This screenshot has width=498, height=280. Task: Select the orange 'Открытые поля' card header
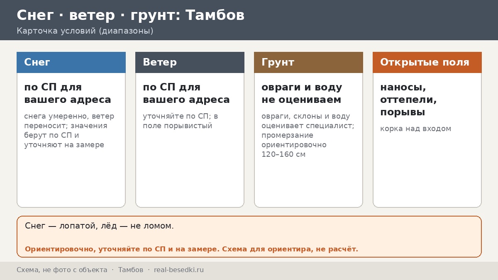coord(427,62)
